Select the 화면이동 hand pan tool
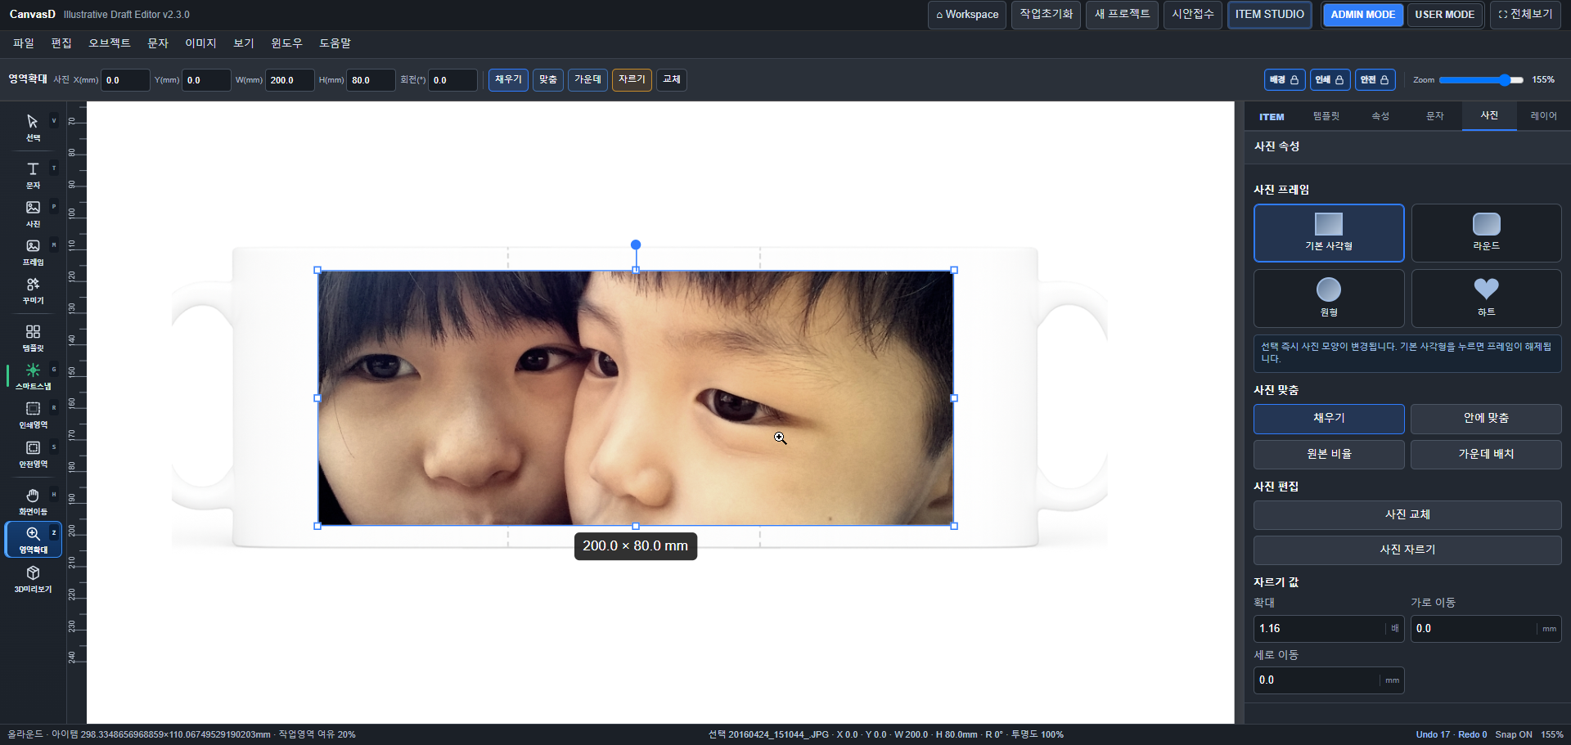Screen dimensions: 1571x745 point(33,501)
